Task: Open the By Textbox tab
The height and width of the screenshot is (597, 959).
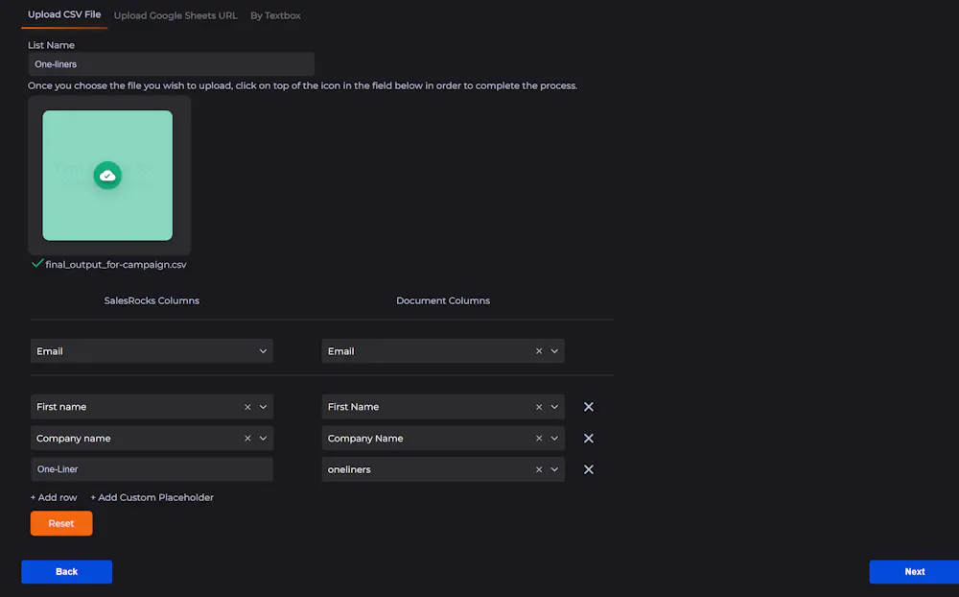Action: [x=275, y=15]
